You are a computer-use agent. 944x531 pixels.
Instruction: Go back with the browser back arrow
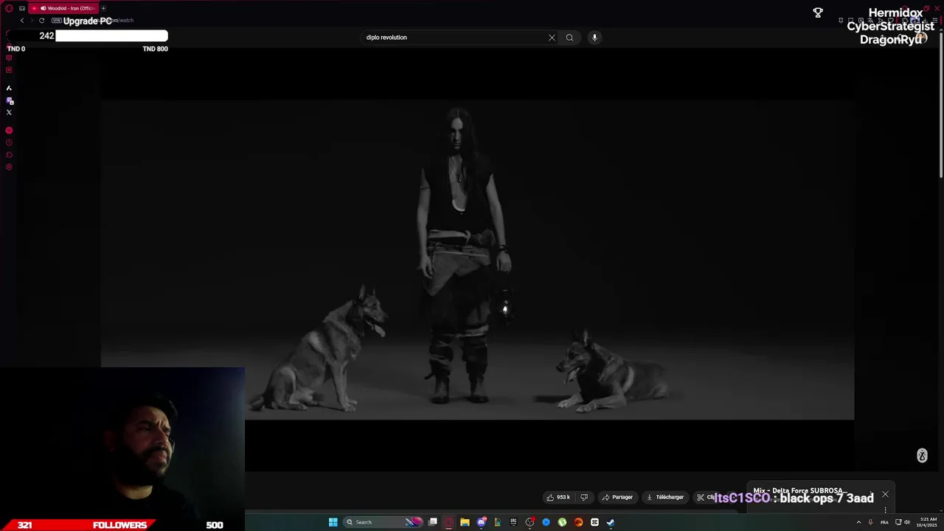[22, 21]
